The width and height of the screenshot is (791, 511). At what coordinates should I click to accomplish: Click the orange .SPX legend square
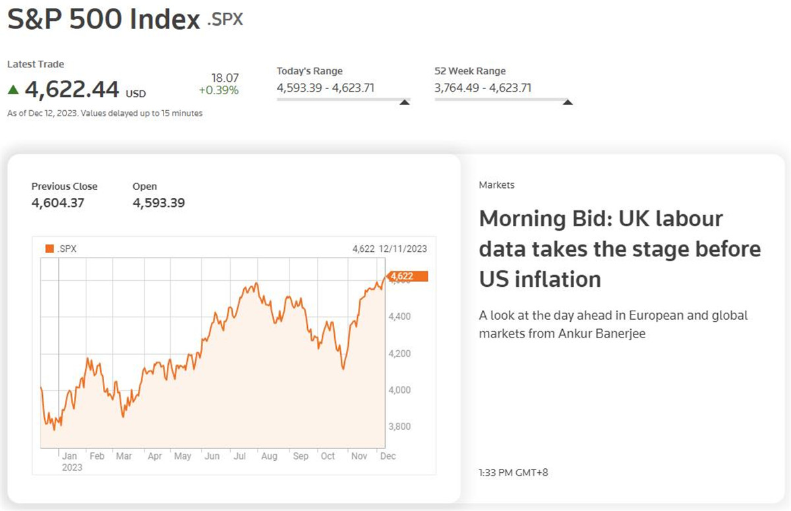(49, 249)
